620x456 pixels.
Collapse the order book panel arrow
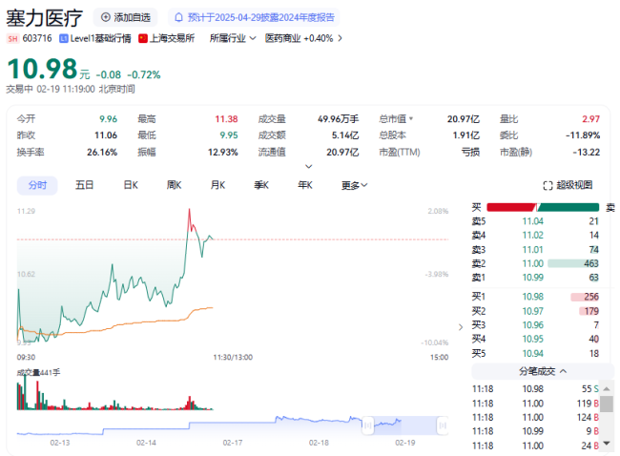[x=461, y=327]
